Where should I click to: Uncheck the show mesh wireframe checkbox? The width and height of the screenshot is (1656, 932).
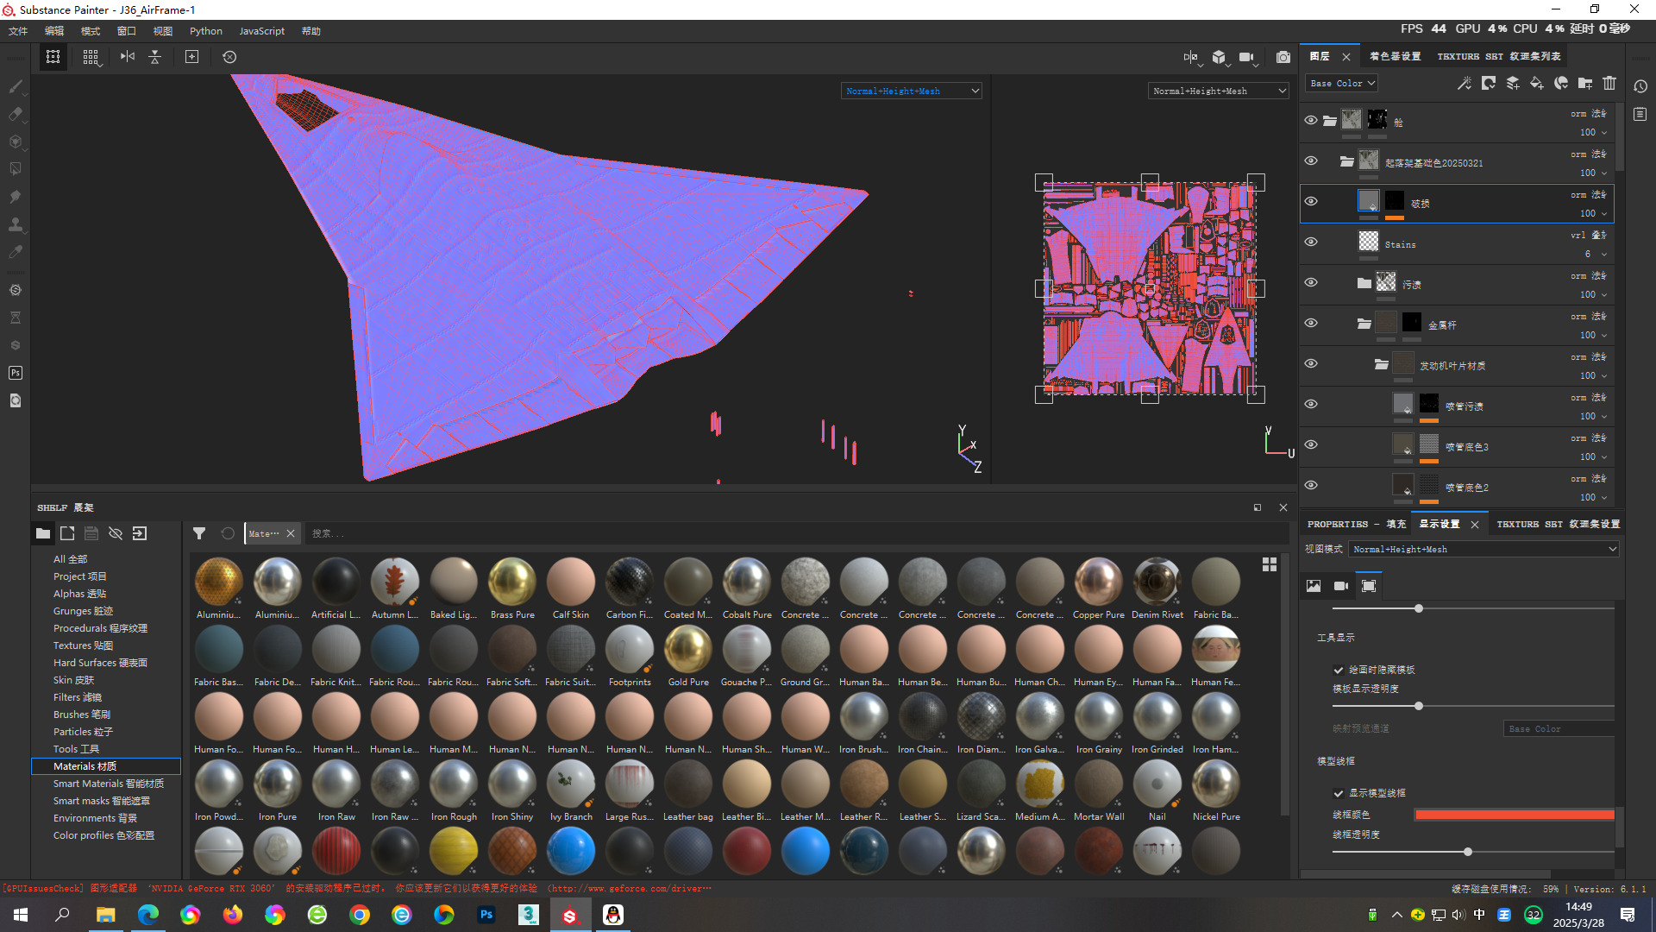pyautogui.click(x=1339, y=793)
